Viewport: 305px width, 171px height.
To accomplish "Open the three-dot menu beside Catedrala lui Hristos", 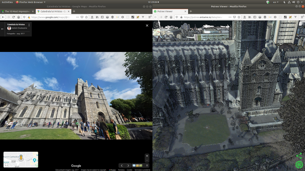I will click(x=29, y=25).
